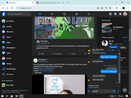Open the Messenger icon in header
Image resolution: width=131 pixels, height=98 pixels.
click(115, 14)
